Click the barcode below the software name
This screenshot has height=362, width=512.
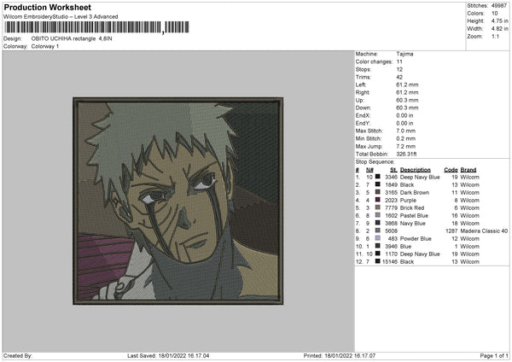click(x=96, y=27)
